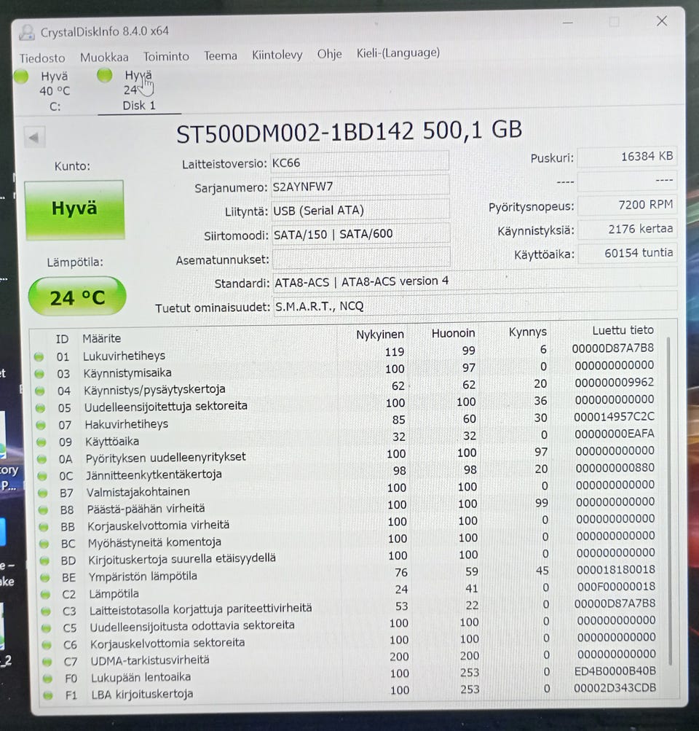Click the status dot for row 0A Pyörityksen uudelleenyritykset
Screen dimensions: 699x731
42,459
